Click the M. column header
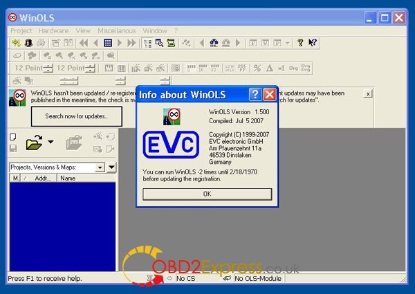 click(x=16, y=178)
